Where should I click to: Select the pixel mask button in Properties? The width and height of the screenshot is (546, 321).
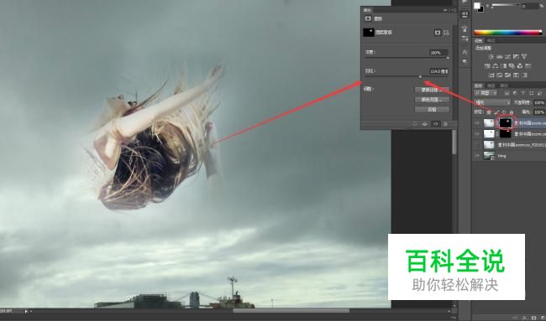pyautogui.click(x=438, y=33)
